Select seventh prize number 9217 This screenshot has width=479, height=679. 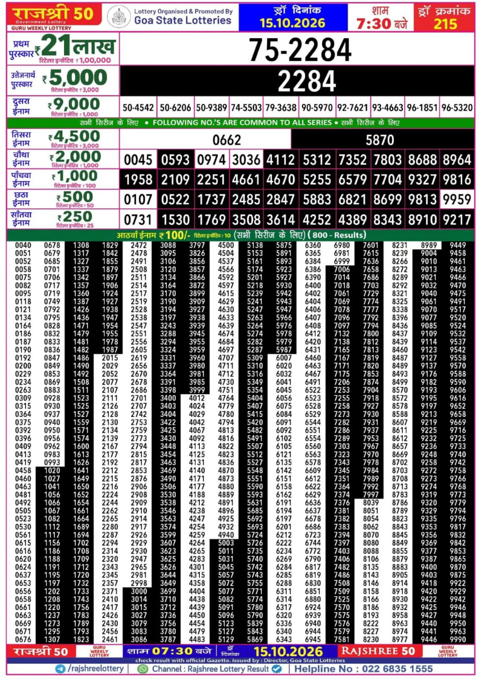pyautogui.click(x=457, y=219)
